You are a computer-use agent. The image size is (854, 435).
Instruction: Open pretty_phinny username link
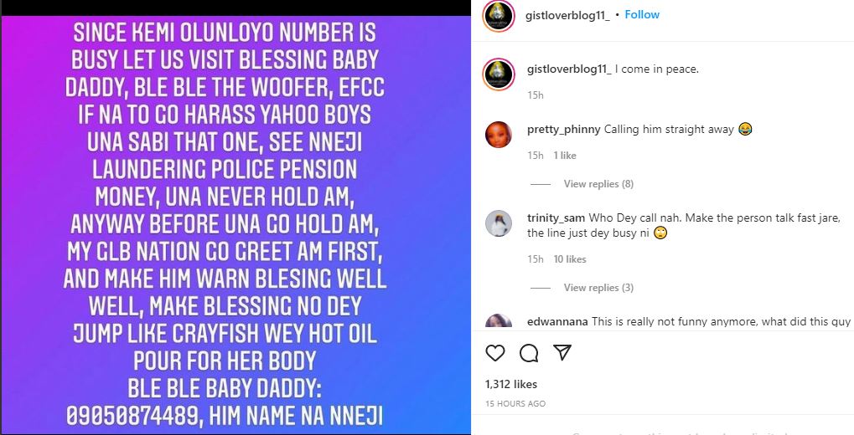tap(563, 129)
